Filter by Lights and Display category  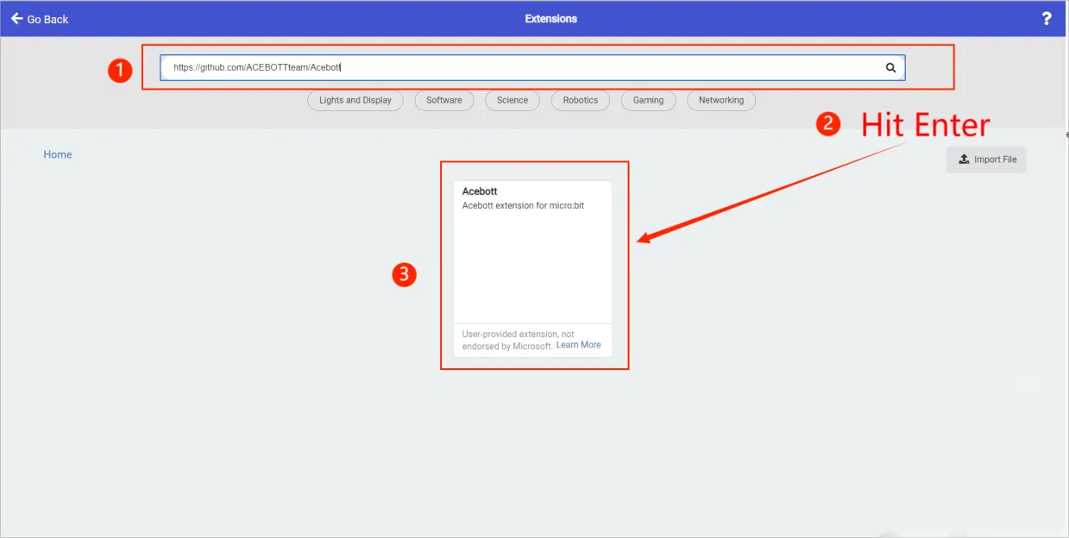pyautogui.click(x=355, y=100)
